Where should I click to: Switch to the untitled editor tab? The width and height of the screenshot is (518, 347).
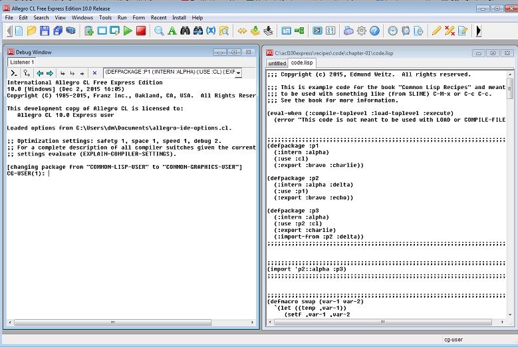coord(277,63)
